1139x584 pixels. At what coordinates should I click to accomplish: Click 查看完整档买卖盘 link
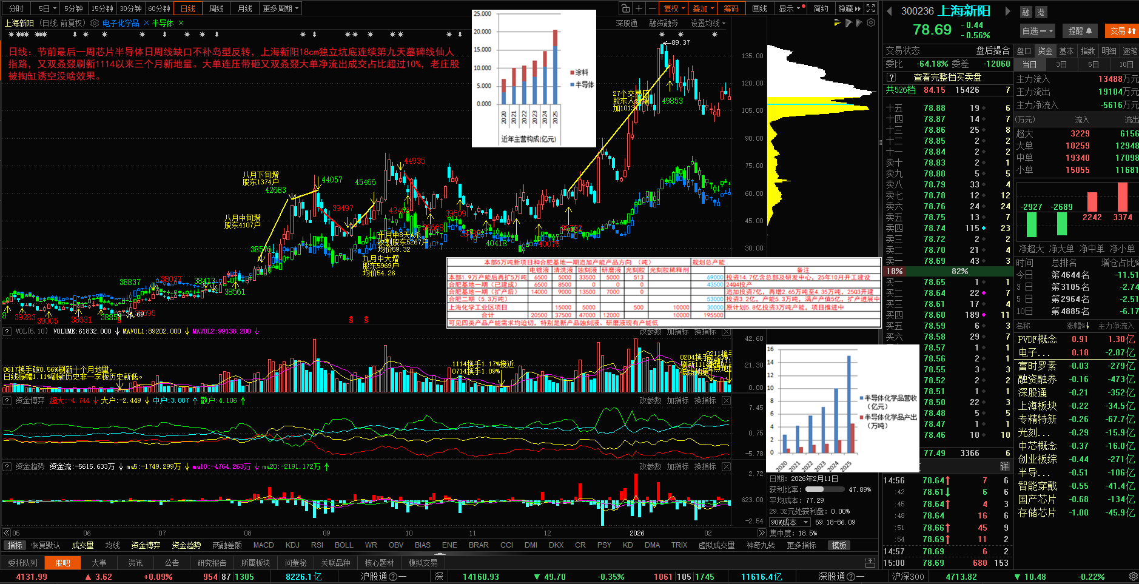(x=947, y=78)
